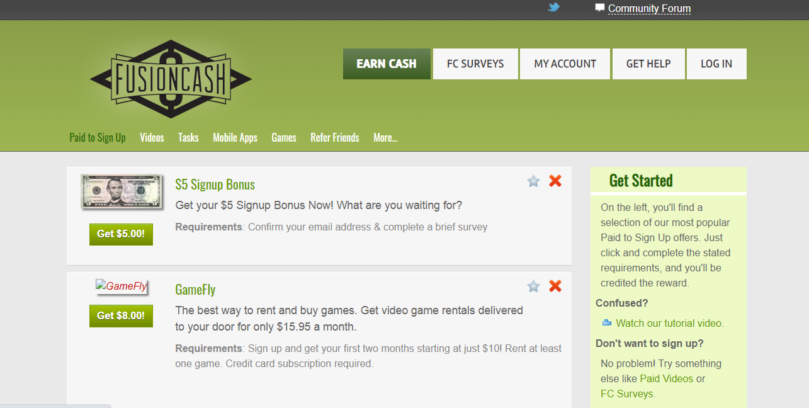
Task: Click the GameFly broken image logo
Action: [122, 286]
